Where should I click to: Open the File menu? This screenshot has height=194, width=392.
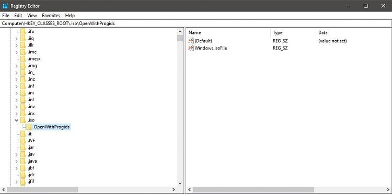[6, 16]
